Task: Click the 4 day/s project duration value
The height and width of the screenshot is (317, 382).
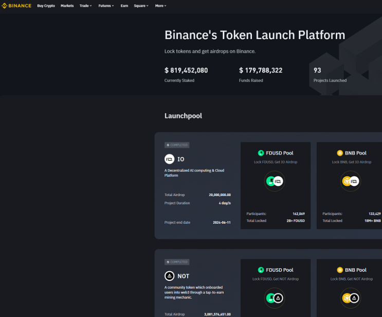Action: coord(225,203)
